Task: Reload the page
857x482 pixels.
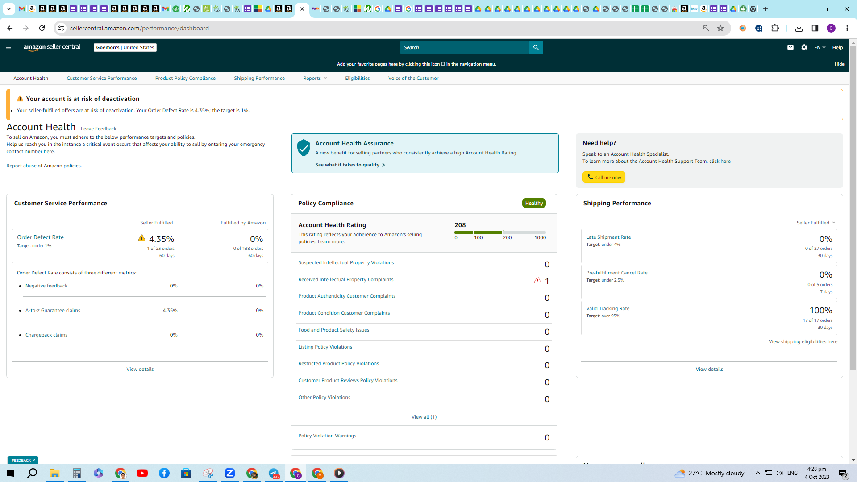Action: pyautogui.click(x=42, y=28)
